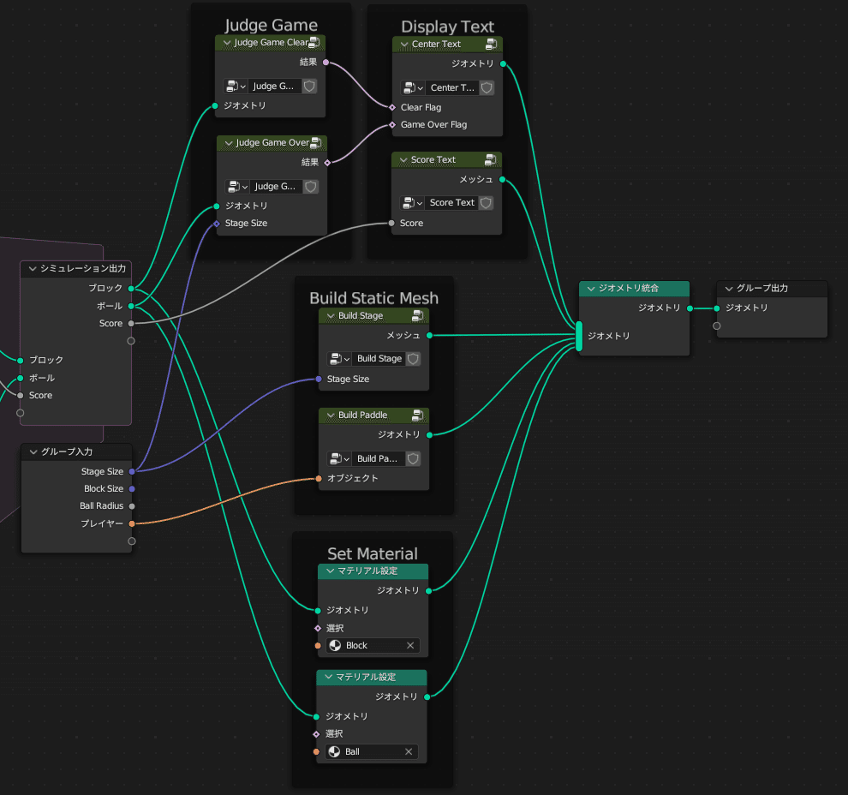
Task: Click the Judge Game frame label
Action: 271,25
